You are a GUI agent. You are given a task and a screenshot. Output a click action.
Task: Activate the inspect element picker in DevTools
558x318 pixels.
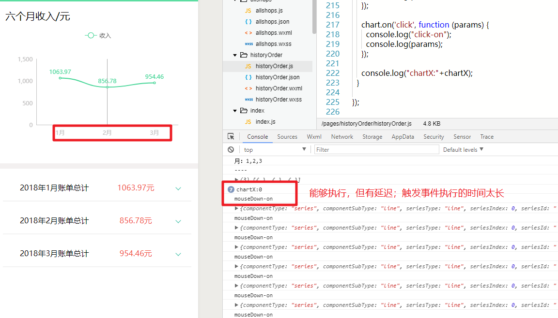pos(231,137)
